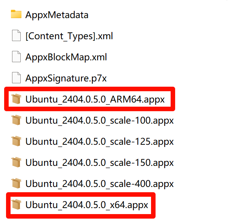The height and width of the screenshot is (222, 229).
Task: Select Ubuntu_2404.0.5.0_scale-150.appx file name
Action: point(99,163)
